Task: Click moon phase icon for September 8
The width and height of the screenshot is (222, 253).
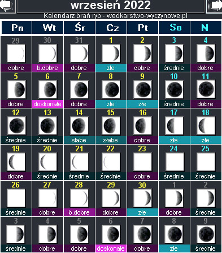Action: click(111, 90)
